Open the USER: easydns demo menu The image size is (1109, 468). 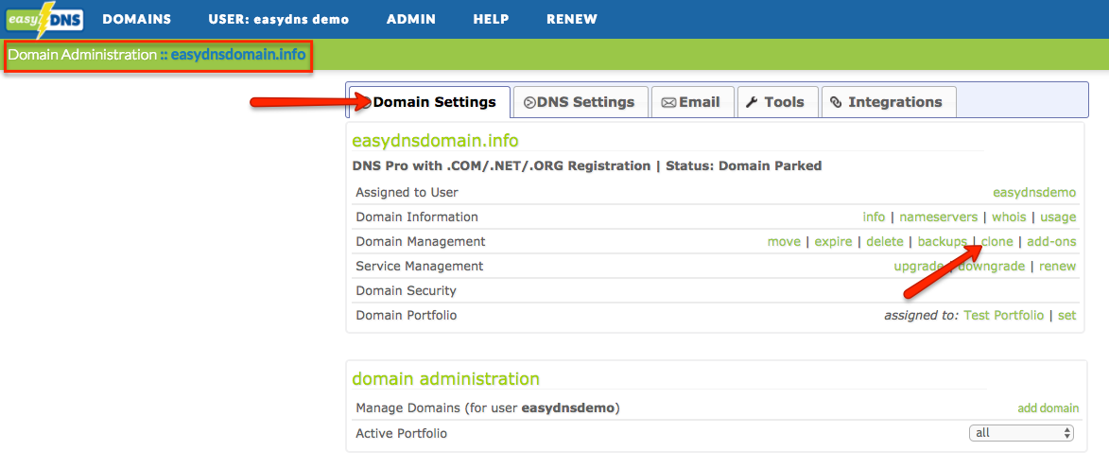coord(279,19)
